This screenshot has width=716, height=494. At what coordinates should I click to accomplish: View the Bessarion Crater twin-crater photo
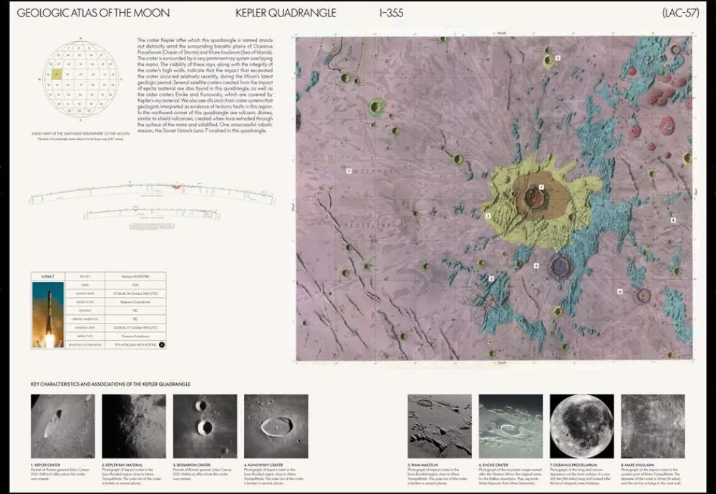pyautogui.click(x=205, y=426)
